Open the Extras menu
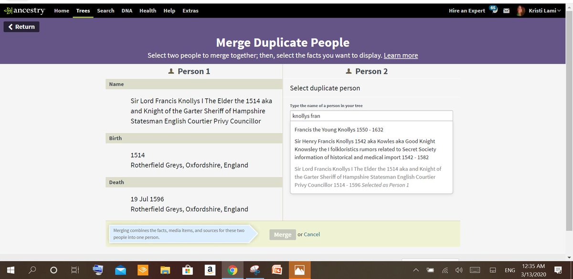573x279 pixels. coord(191,10)
